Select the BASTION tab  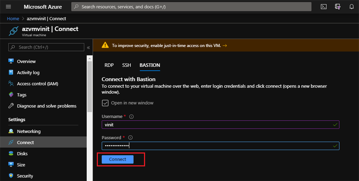(x=150, y=65)
